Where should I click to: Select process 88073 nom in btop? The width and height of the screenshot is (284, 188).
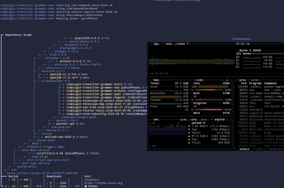tap(261, 90)
